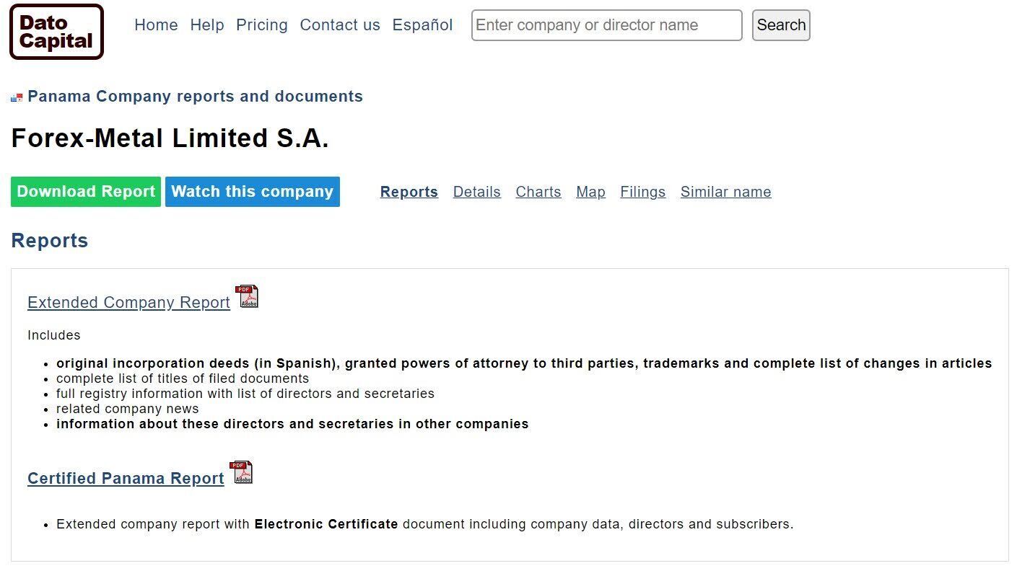The height and width of the screenshot is (571, 1017).
Task: Go to the Home menu item
Action: (156, 25)
